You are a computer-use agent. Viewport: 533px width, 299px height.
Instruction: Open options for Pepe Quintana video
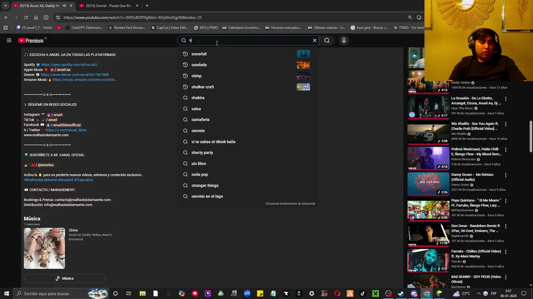[506, 201]
